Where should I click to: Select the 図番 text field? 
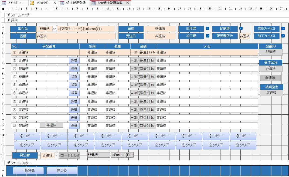pos(76,36)
